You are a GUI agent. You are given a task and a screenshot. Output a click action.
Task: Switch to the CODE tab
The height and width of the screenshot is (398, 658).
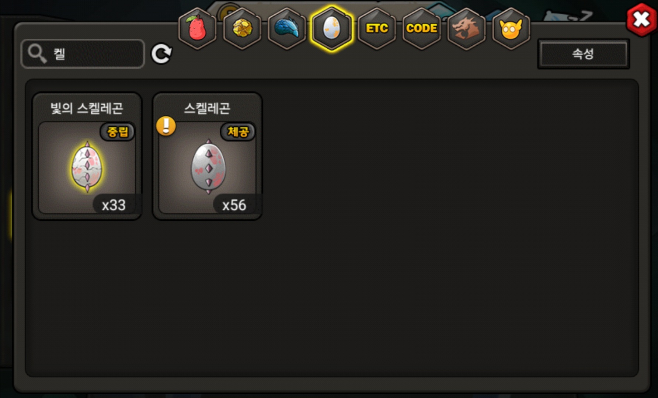pyautogui.click(x=422, y=28)
